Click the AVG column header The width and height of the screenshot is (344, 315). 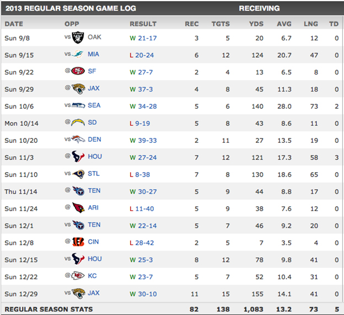(x=284, y=24)
